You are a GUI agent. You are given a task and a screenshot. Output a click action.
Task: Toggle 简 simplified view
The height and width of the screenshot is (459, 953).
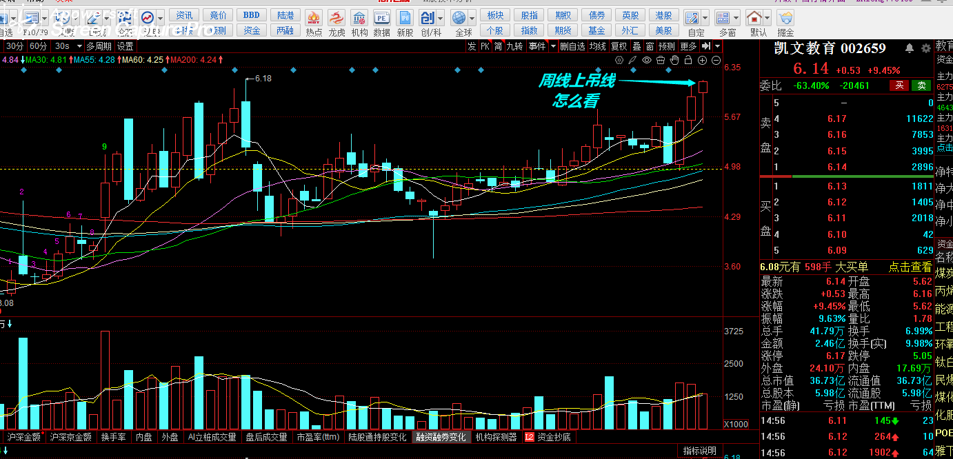point(498,46)
